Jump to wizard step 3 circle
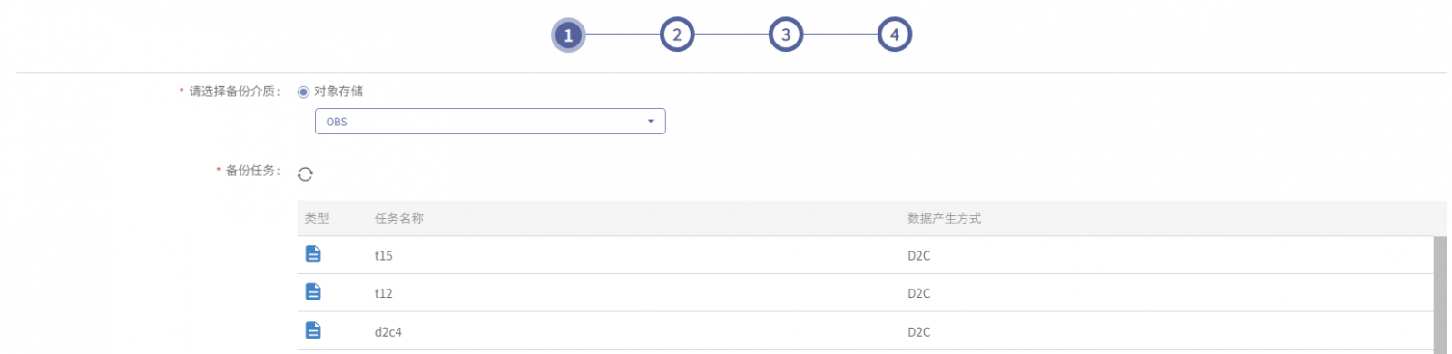Image resolution: width=1452 pixels, height=354 pixels. [786, 35]
